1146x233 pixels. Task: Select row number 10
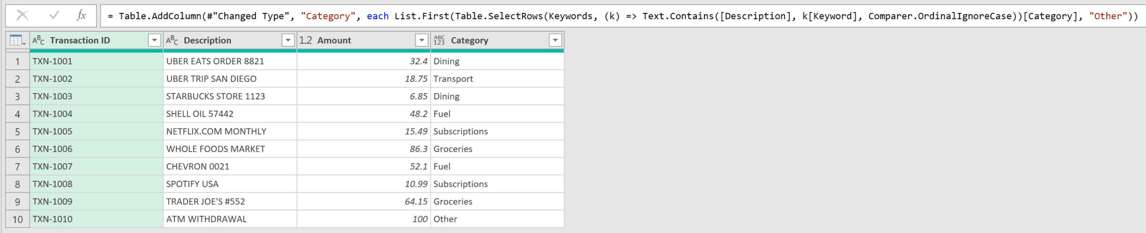(17, 219)
